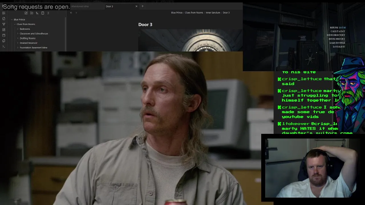Click the Bedrooms folder label
Image resolution: width=365 pixels, height=205 pixels.
25,29
